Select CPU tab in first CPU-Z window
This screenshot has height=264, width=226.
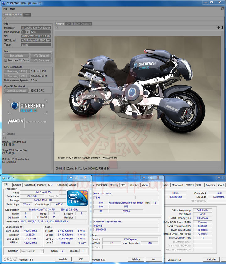pyautogui.click(x=6, y=184)
